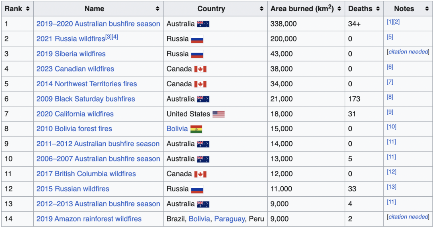The image size is (434, 228).
Task: Sort by Name column sort arrows
Action: pos(158,8)
